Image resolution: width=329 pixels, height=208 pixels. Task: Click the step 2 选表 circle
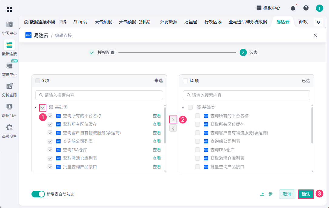click(243, 52)
